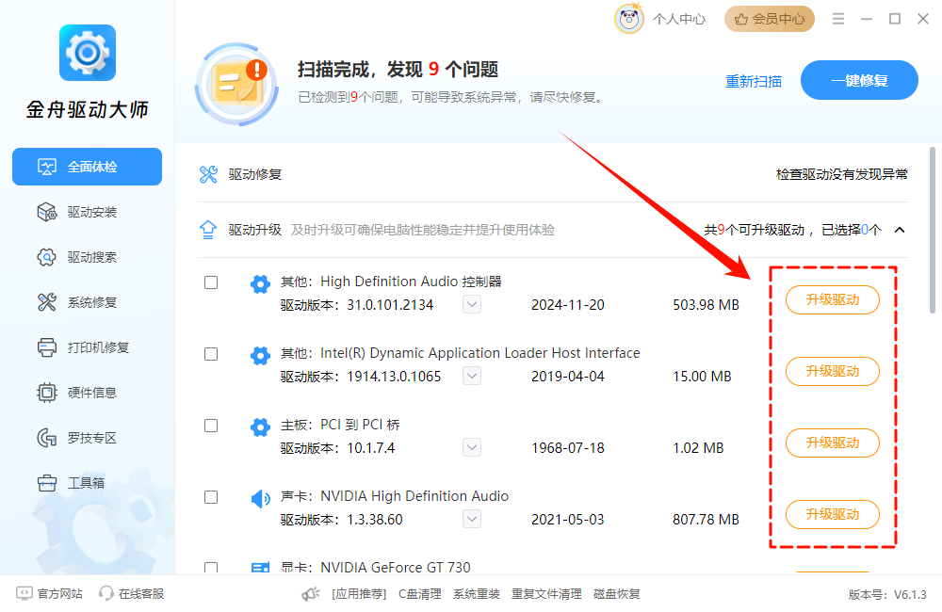Select checkbox for PCI 到 PCI 桥
Screen dimensions: 942x612
211,426
